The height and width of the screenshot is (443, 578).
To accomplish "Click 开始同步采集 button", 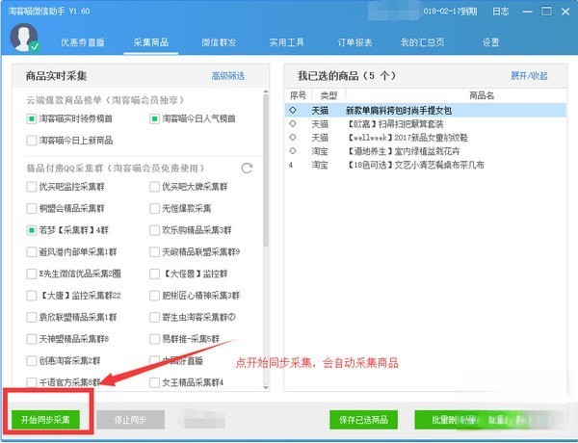I will click(x=45, y=420).
